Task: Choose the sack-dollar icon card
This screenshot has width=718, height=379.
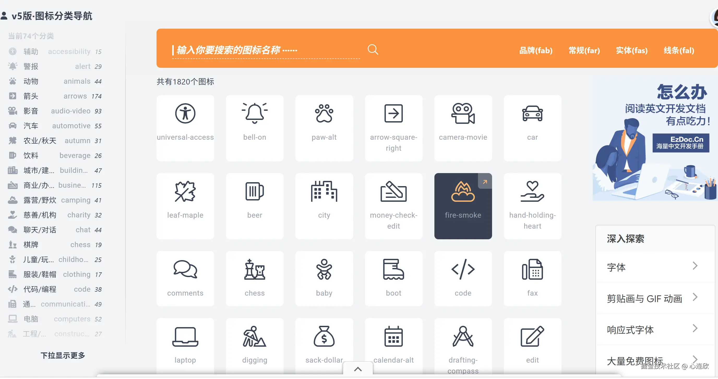Action: pyautogui.click(x=324, y=345)
